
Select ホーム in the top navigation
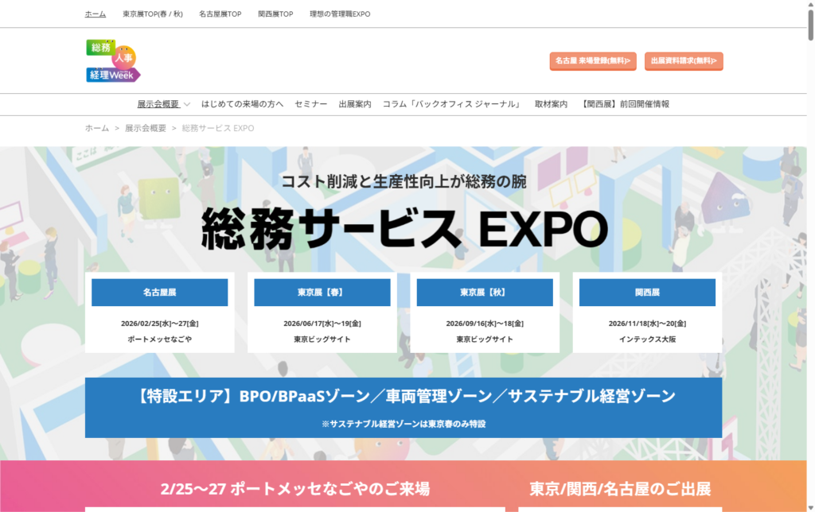pyautogui.click(x=96, y=14)
